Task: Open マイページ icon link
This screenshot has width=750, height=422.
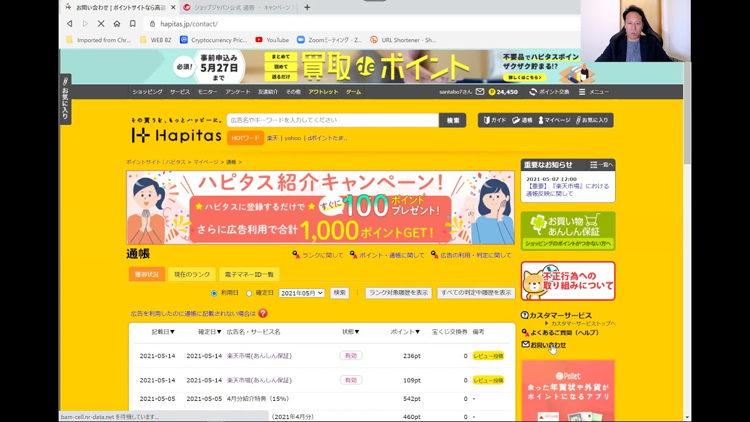Action: pyautogui.click(x=554, y=120)
